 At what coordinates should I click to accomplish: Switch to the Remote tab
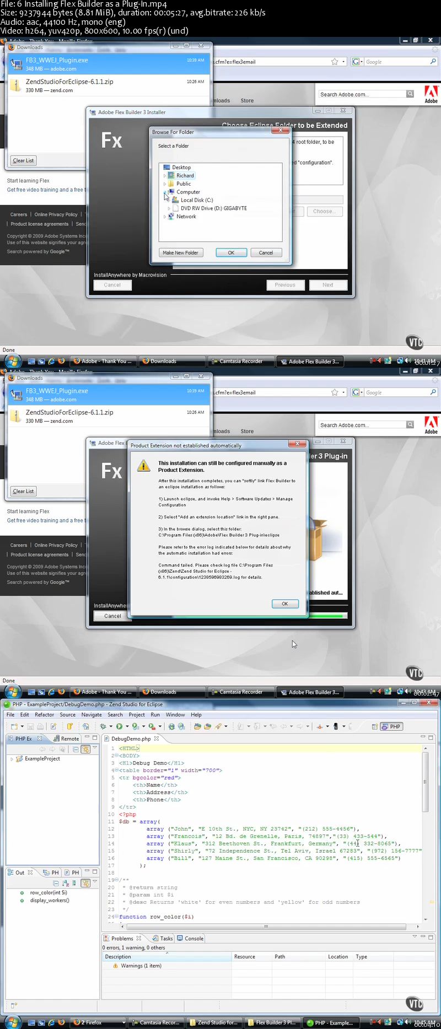coord(67,739)
